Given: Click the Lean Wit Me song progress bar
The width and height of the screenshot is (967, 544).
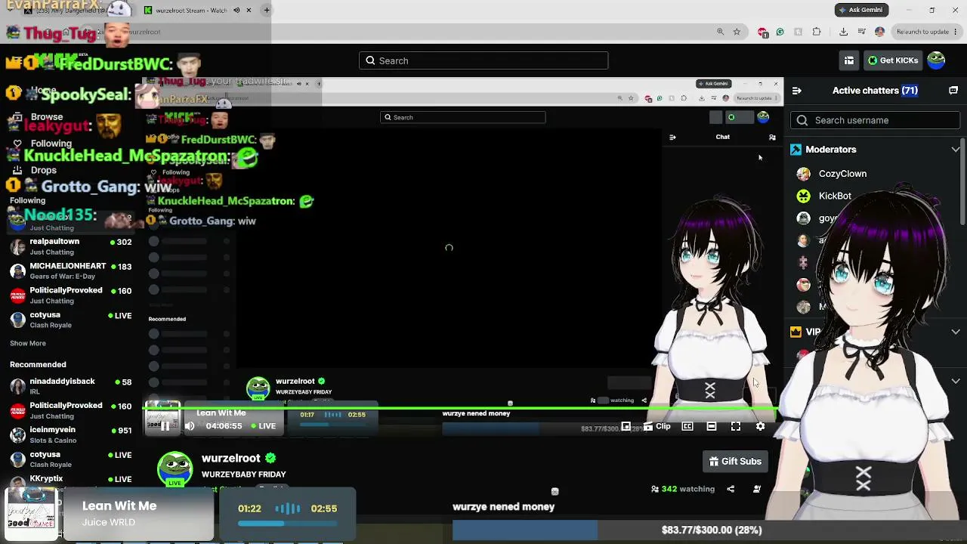Looking at the screenshot, I should [x=286, y=524].
